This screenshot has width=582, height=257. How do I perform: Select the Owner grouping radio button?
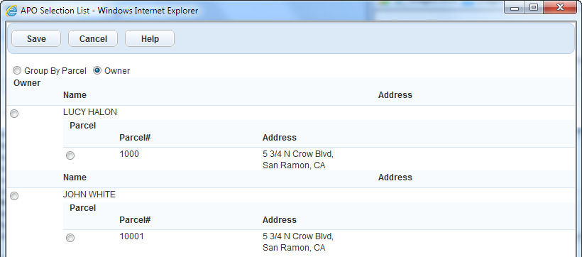click(97, 70)
